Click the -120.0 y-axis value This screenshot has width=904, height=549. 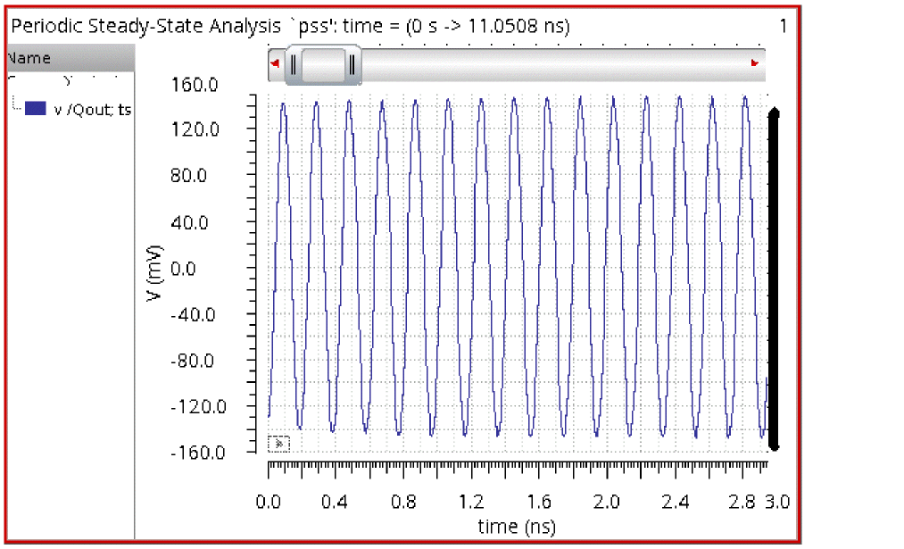(198, 407)
